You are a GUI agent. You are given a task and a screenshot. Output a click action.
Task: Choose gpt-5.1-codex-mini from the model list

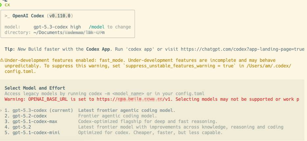tap(113, 132)
